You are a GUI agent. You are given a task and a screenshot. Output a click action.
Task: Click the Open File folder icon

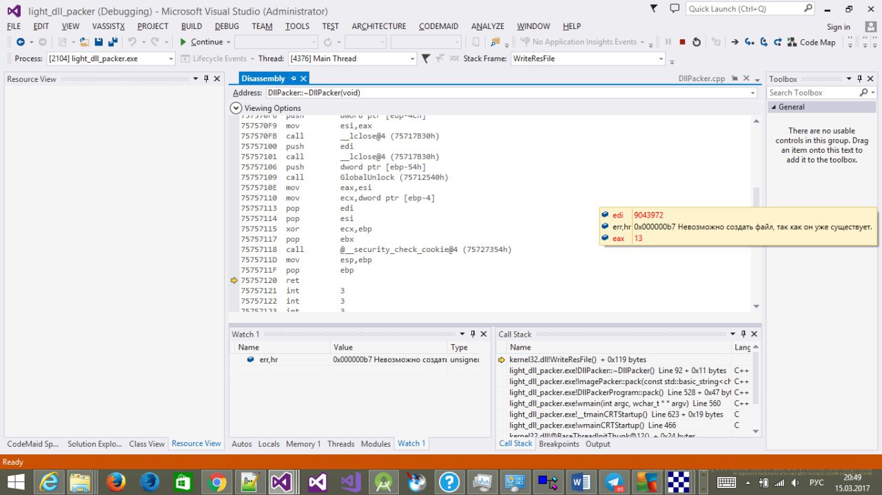[x=83, y=42]
